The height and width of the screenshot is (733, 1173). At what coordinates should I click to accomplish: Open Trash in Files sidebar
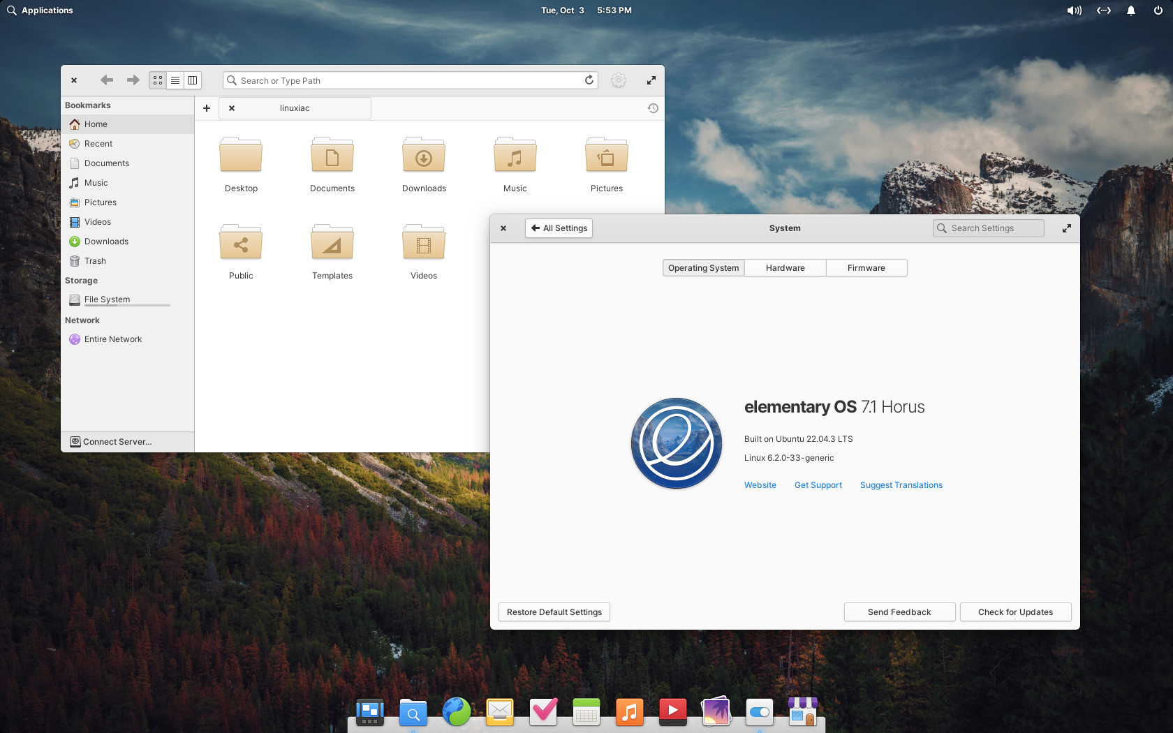click(127, 261)
